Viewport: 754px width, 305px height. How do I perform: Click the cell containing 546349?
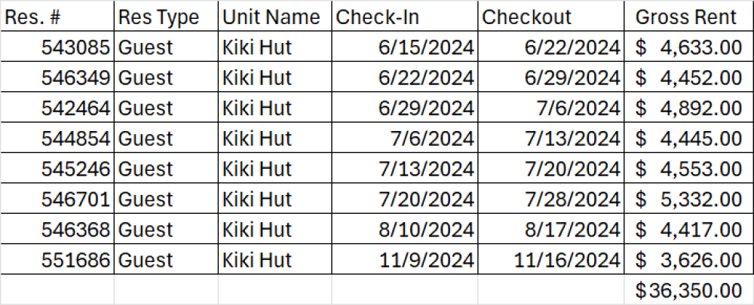click(x=57, y=77)
